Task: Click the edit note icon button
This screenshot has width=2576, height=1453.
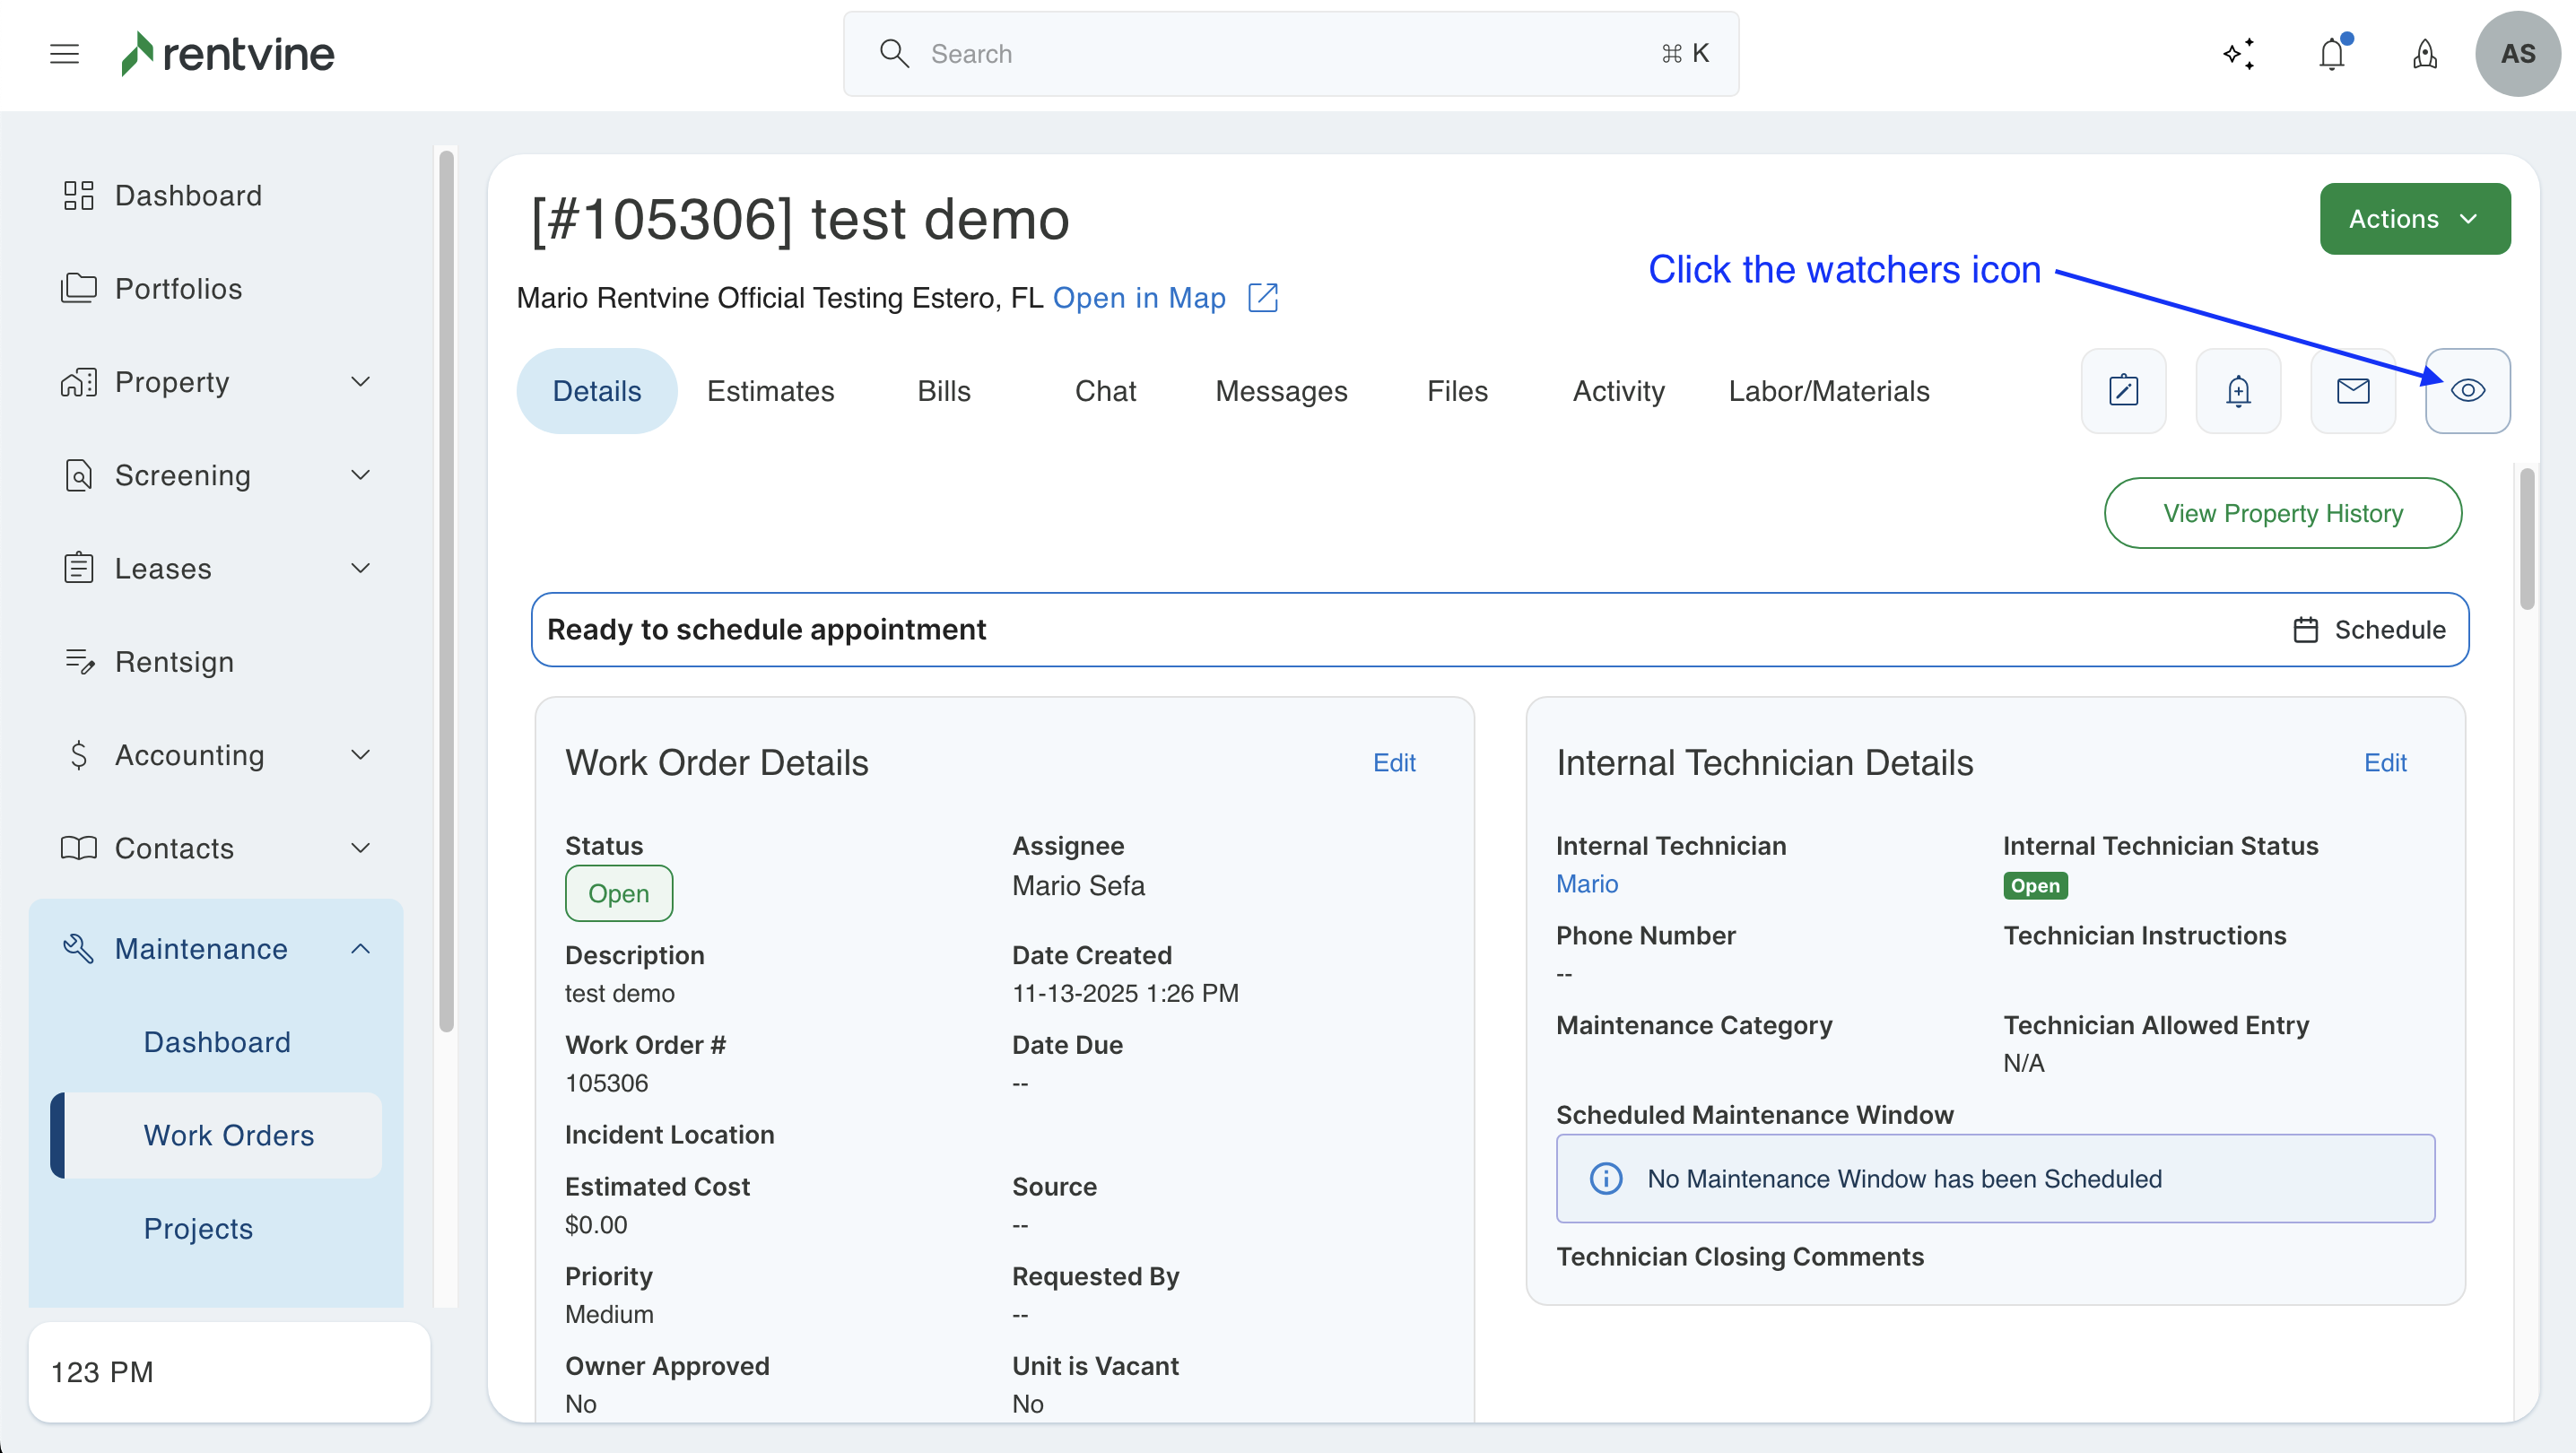Action: pos(2123,391)
